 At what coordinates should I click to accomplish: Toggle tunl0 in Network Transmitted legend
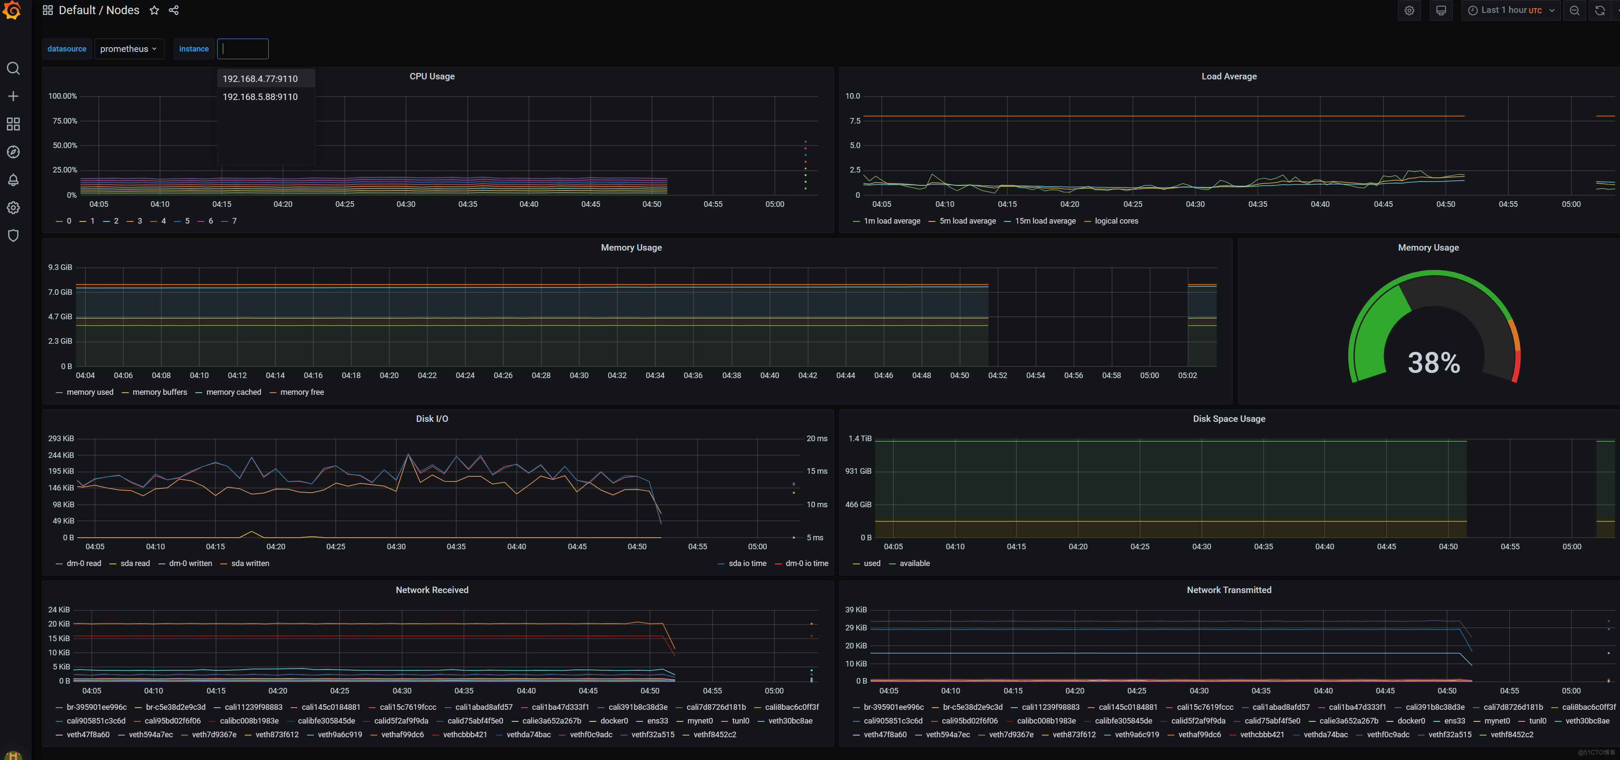(x=1538, y=721)
